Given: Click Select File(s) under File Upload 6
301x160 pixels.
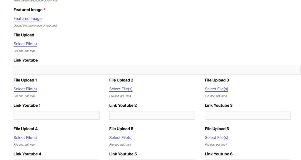Looking at the screenshot, I should 216,138.
